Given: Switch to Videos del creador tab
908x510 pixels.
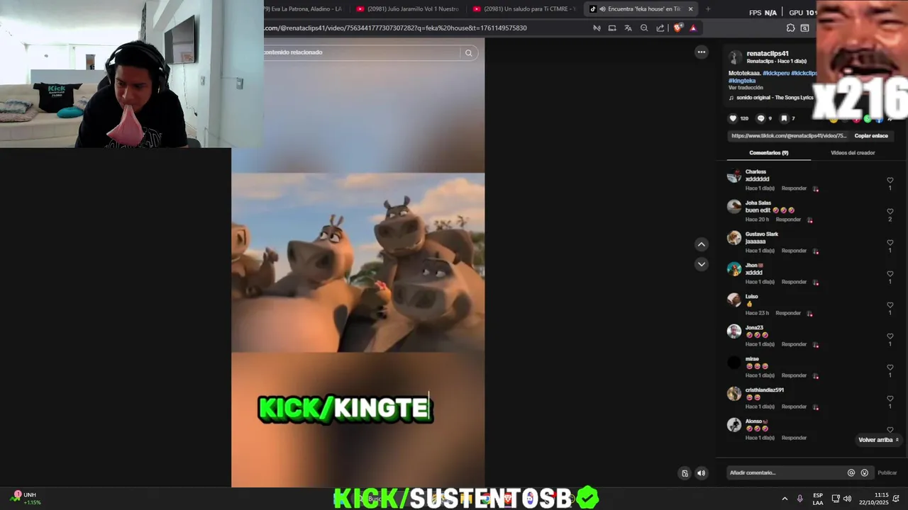Looking at the screenshot, I should click(853, 153).
